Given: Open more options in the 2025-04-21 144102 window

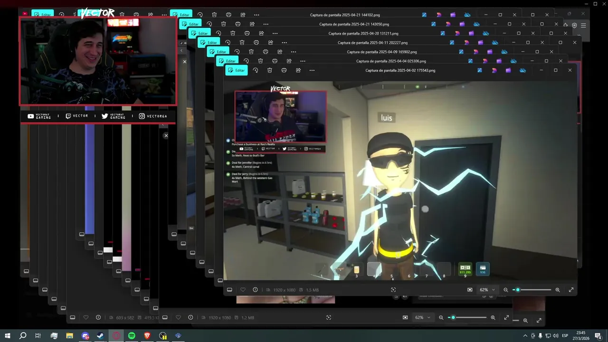Looking at the screenshot, I should tap(256, 15).
